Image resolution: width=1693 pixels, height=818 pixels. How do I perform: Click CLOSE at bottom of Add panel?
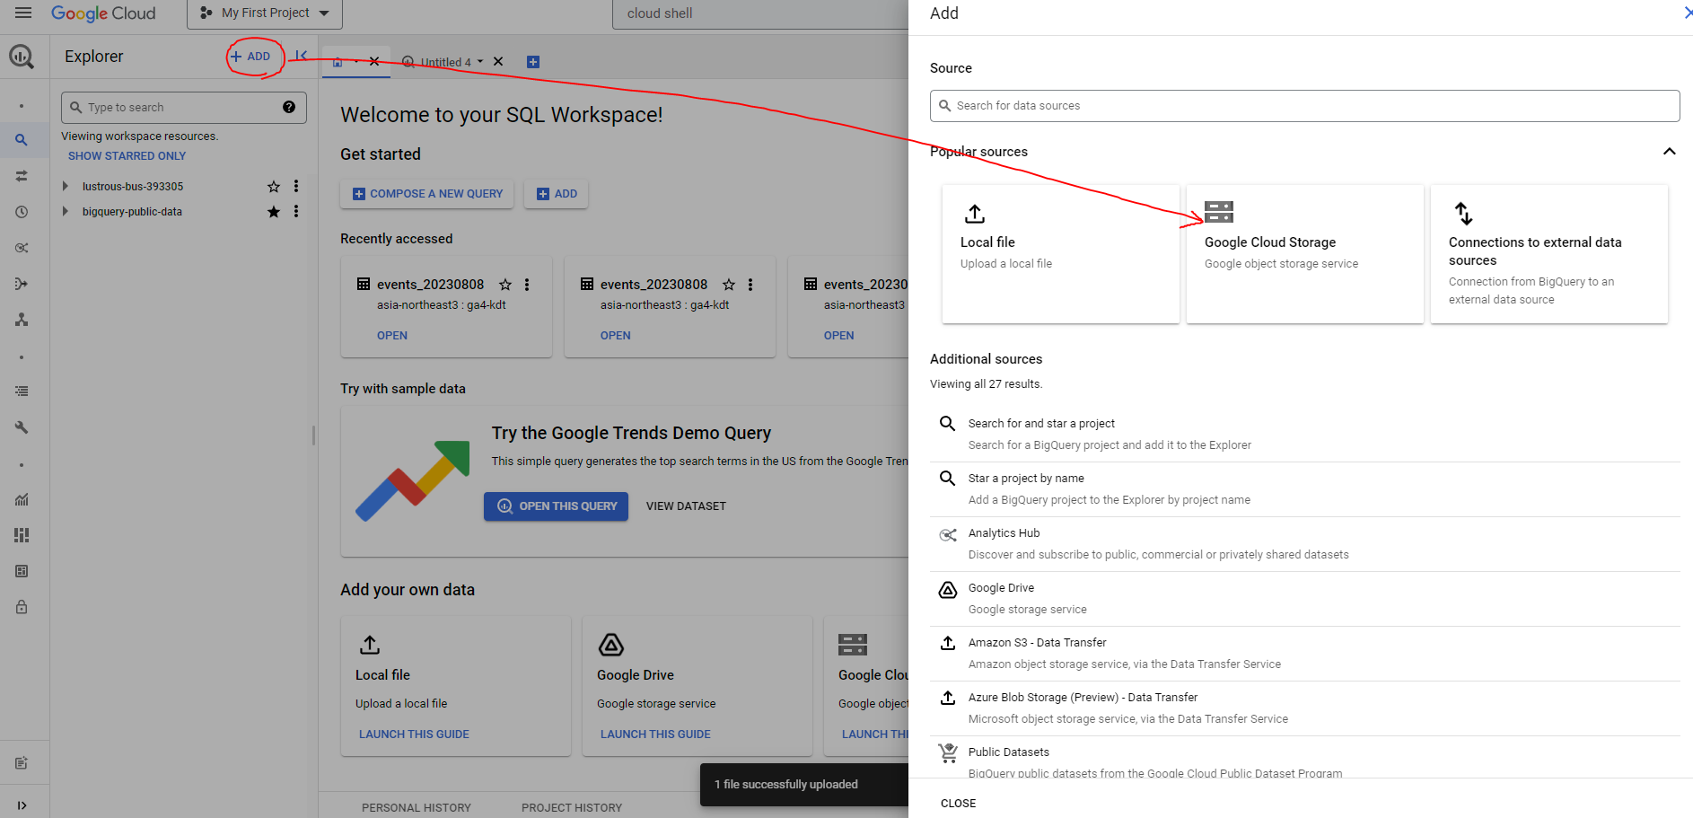[x=958, y=804]
